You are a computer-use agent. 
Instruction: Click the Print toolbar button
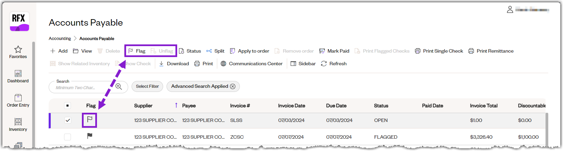[x=204, y=64]
